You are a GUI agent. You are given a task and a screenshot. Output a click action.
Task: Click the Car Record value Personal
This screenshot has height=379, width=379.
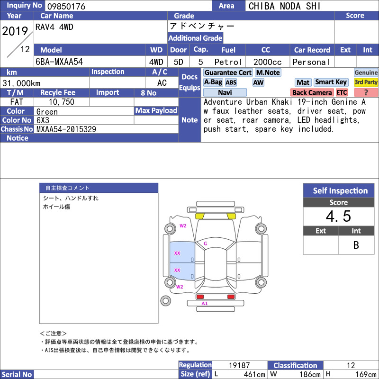point(311,62)
